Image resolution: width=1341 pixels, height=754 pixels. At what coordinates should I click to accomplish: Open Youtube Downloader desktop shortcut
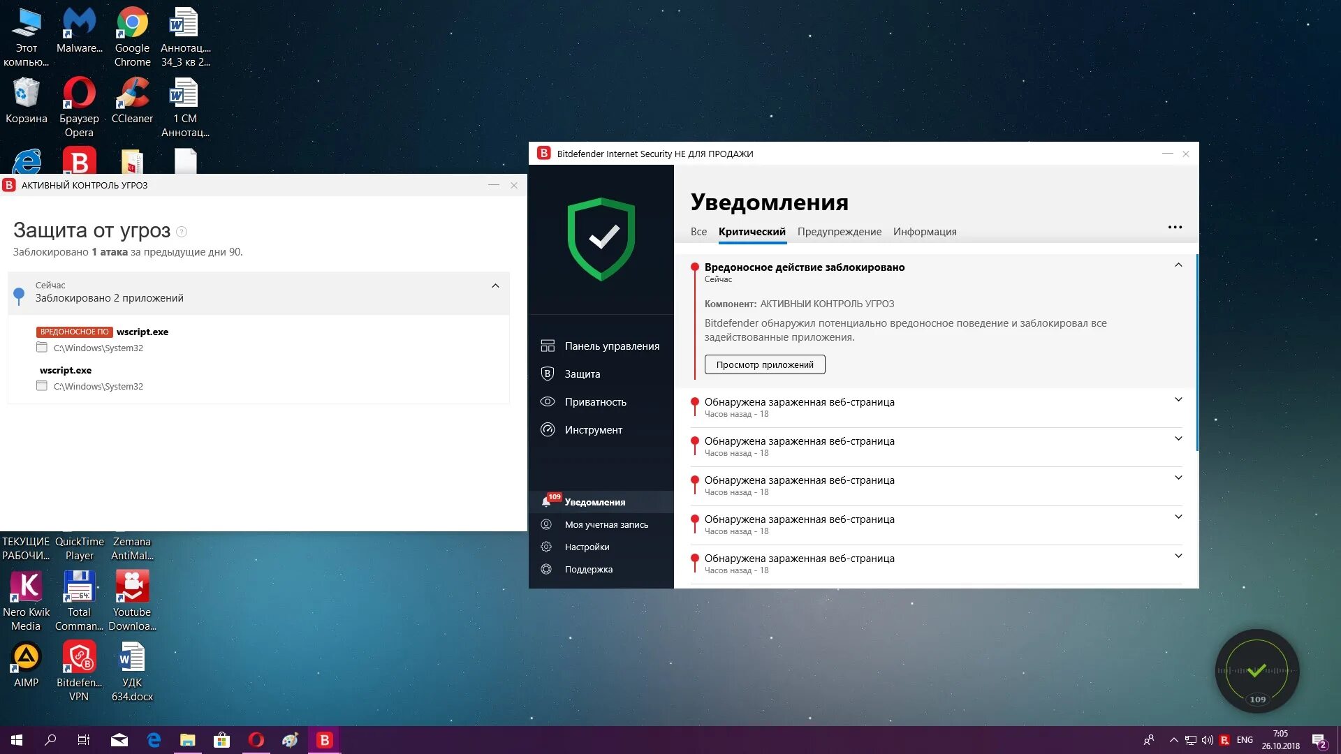(132, 600)
